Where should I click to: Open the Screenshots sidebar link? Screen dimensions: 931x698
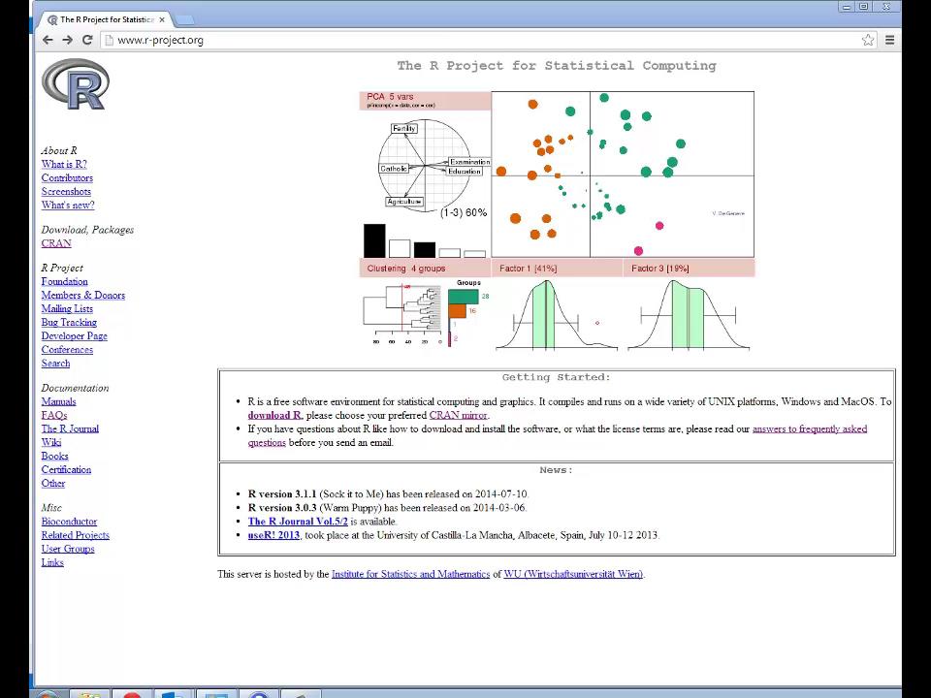pos(66,191)
